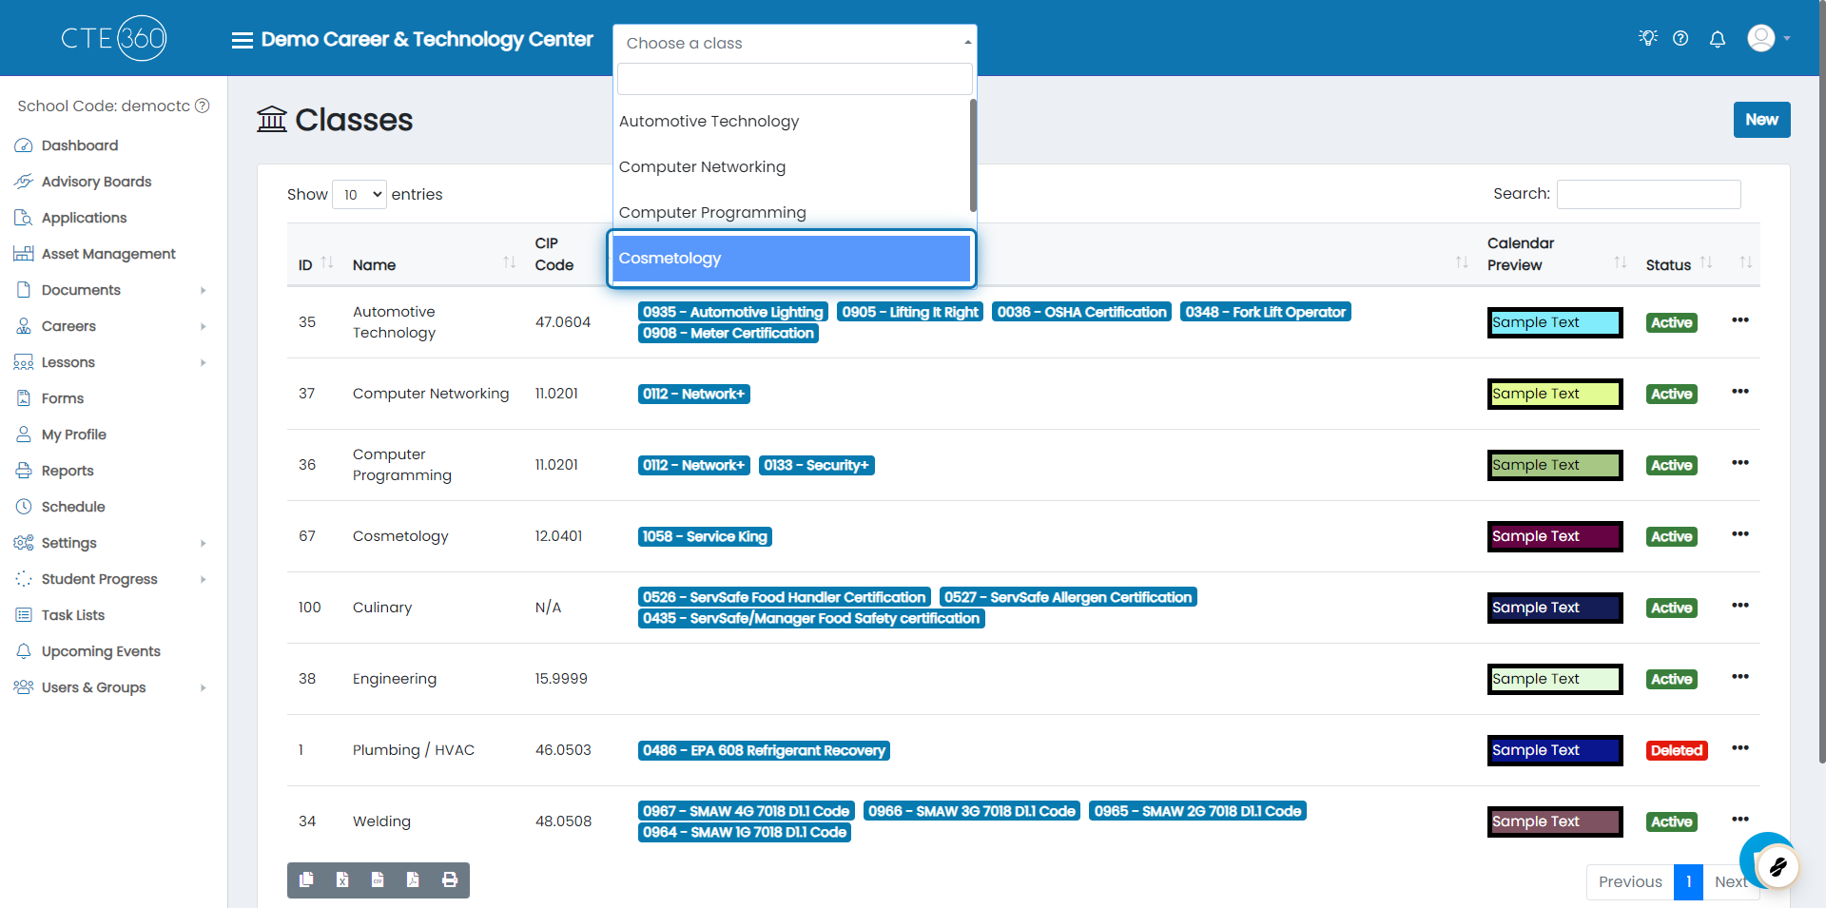Open actions menu for Automotive Technology row
The width and height of the screenshot is (1826, 908).
click(x=1740, y=320)
